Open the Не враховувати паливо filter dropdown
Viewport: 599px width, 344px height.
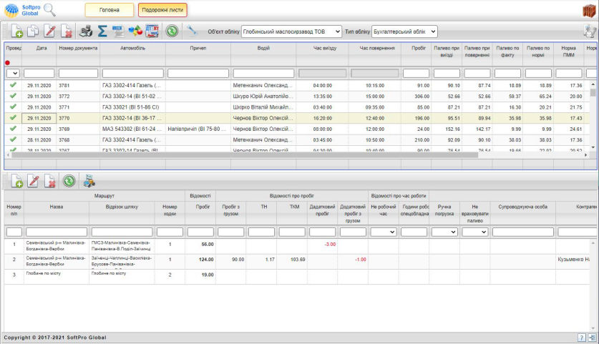475,232
